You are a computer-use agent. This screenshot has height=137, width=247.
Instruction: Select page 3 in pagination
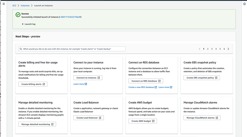212,49
